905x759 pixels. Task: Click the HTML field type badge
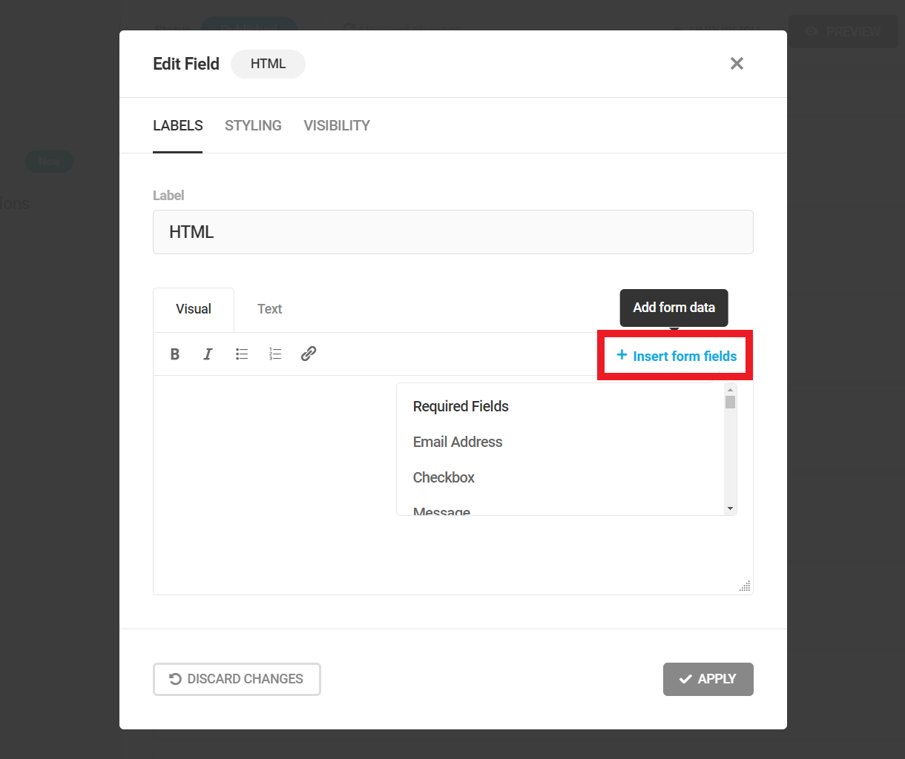pos(268,64)
